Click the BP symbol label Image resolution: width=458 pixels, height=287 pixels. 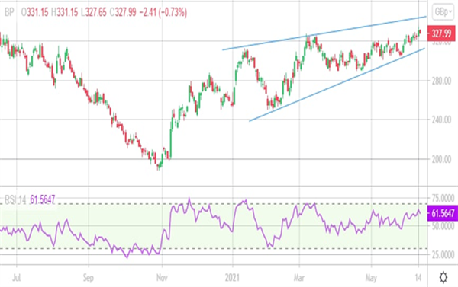[x=9, y=12]
